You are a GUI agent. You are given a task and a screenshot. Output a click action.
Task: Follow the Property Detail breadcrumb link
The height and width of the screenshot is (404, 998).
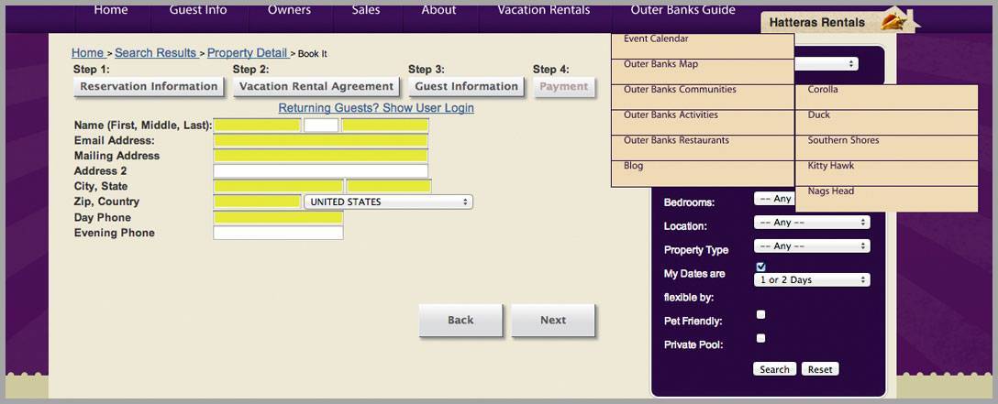pyautogui.click(x=248, y=53)
